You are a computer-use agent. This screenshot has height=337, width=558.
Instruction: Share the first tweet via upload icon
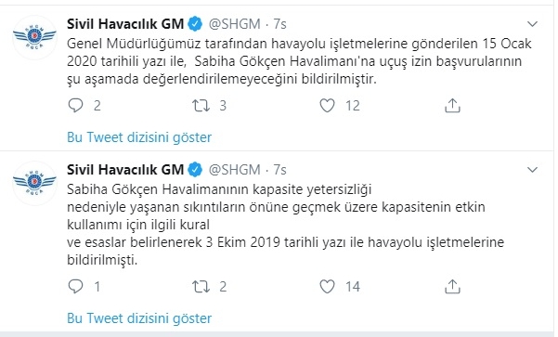pos(453,106)
